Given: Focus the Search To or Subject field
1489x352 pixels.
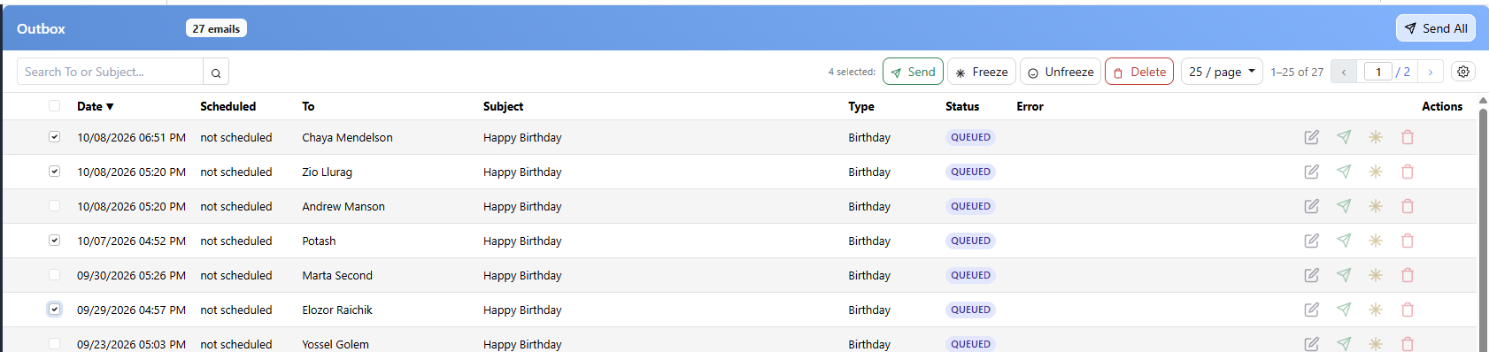Looking at the screenshot, I should pyautogui.click(x=111, y=72).
